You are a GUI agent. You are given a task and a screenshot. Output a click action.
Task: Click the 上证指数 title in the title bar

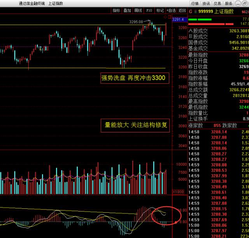pos(56,4)
